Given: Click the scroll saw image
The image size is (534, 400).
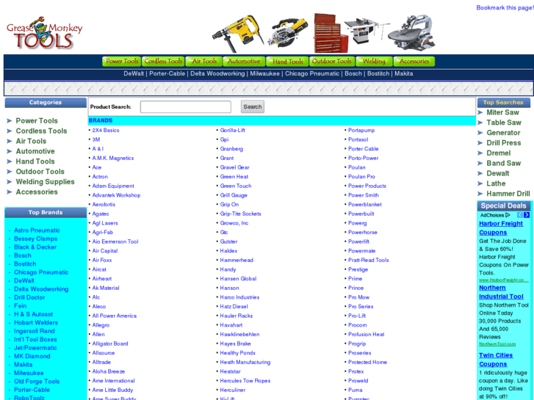Looking at the screenshot, I should tap(411, 33).
